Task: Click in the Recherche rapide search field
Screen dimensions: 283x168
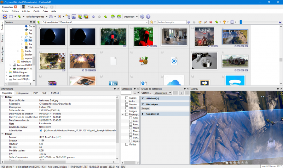Action: 172,22
